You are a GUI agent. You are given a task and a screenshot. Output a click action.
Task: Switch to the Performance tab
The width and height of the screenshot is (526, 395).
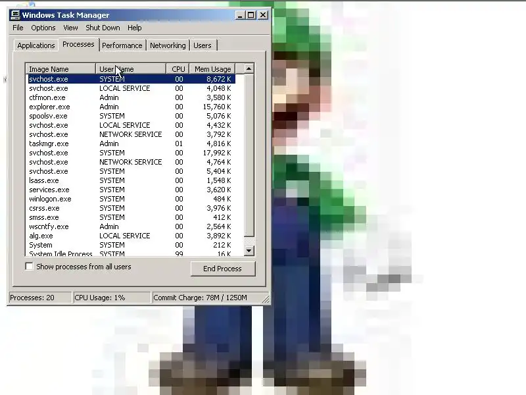122,45
